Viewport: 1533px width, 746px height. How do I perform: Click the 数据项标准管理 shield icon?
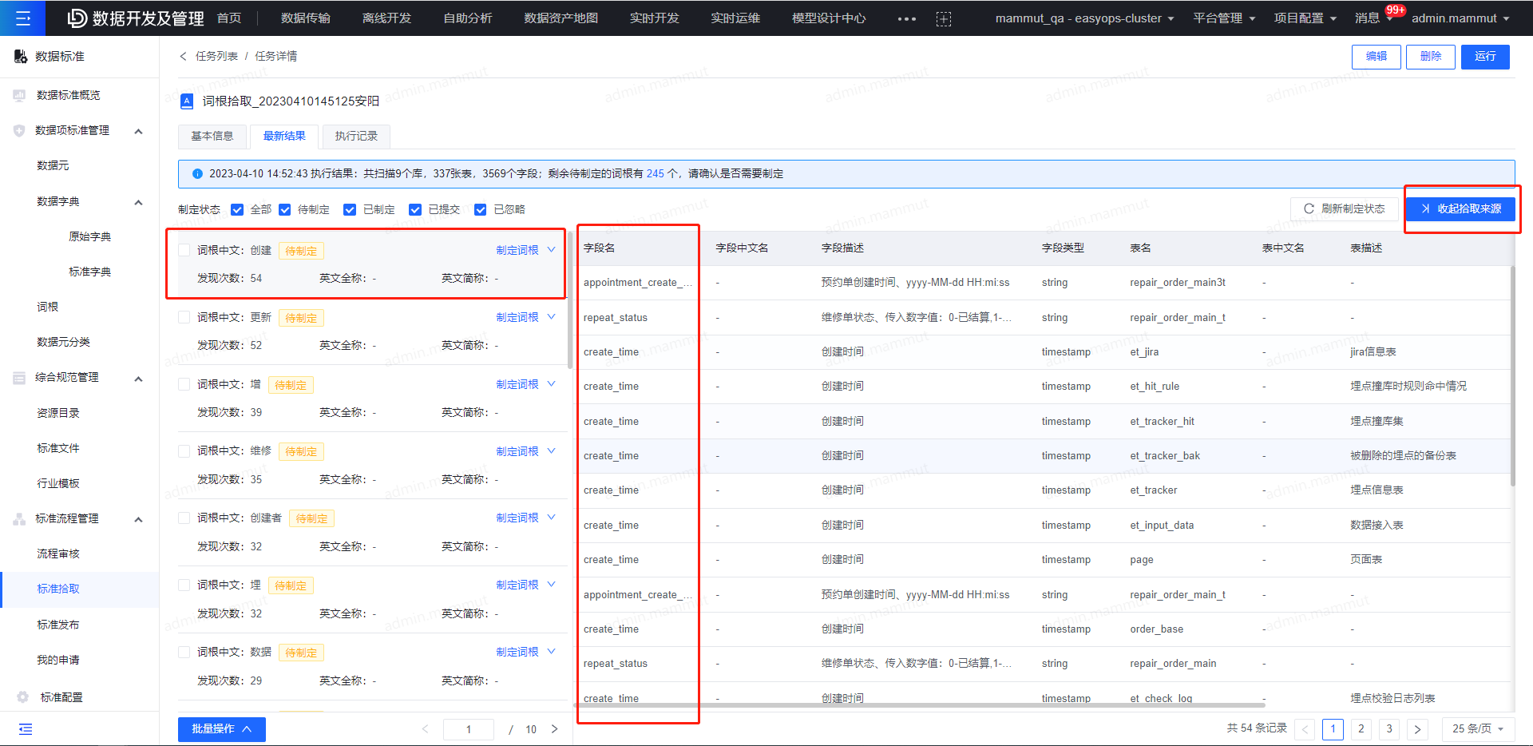(x=20, y=130)
